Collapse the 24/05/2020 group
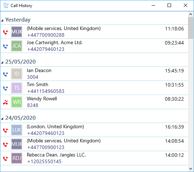 click(x=2, y=119)
